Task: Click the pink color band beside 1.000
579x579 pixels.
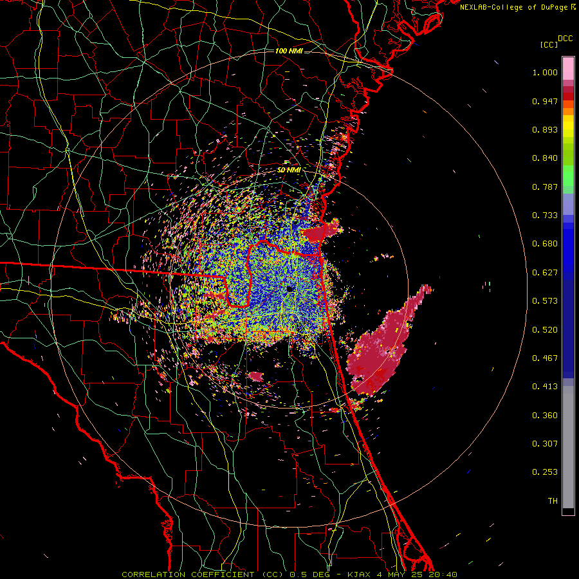Action: point(568,69)
